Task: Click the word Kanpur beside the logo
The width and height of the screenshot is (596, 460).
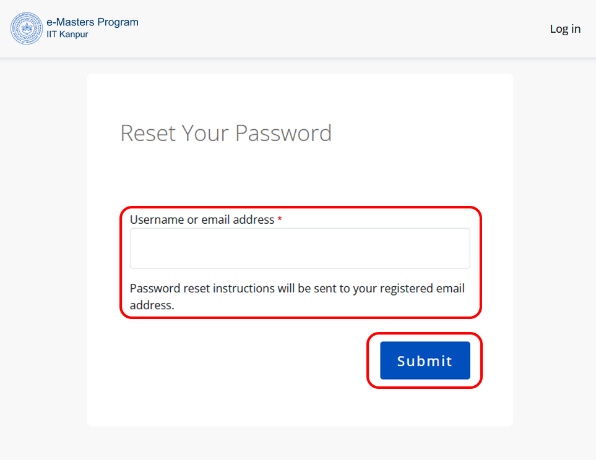Action: click(74, 35)
